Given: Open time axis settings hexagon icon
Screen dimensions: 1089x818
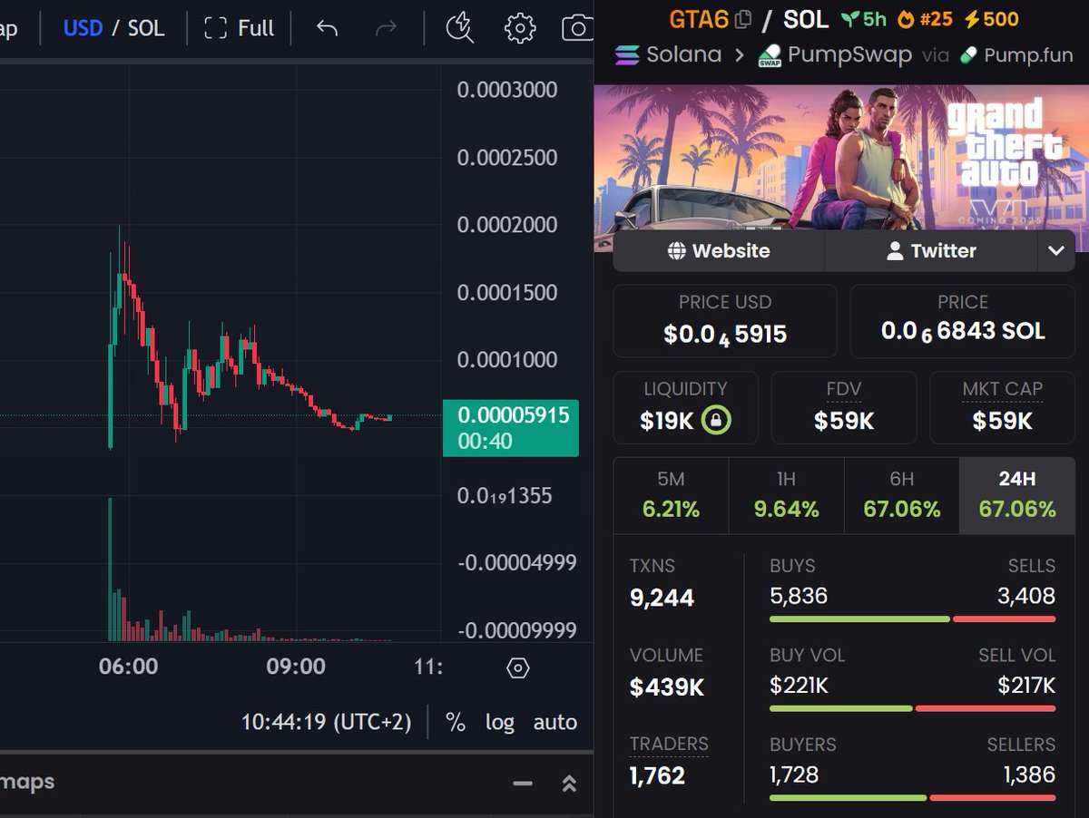Looking at the screenshot, I should (517, 668).
